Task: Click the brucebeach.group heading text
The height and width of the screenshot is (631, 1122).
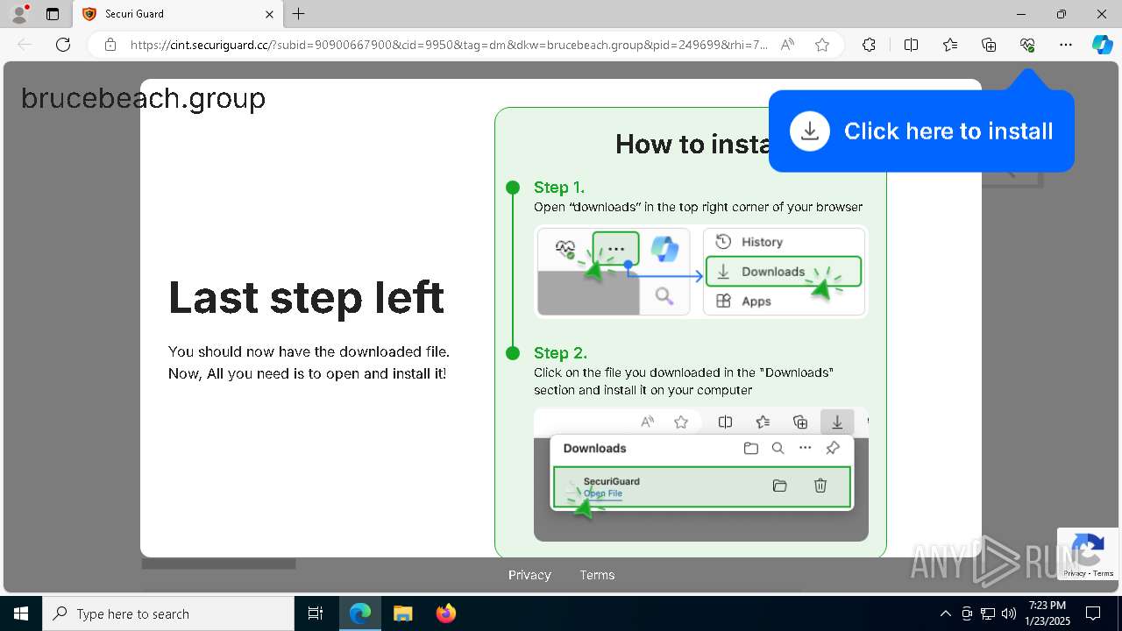Action: pyautogui.click(x=143, y=98)
